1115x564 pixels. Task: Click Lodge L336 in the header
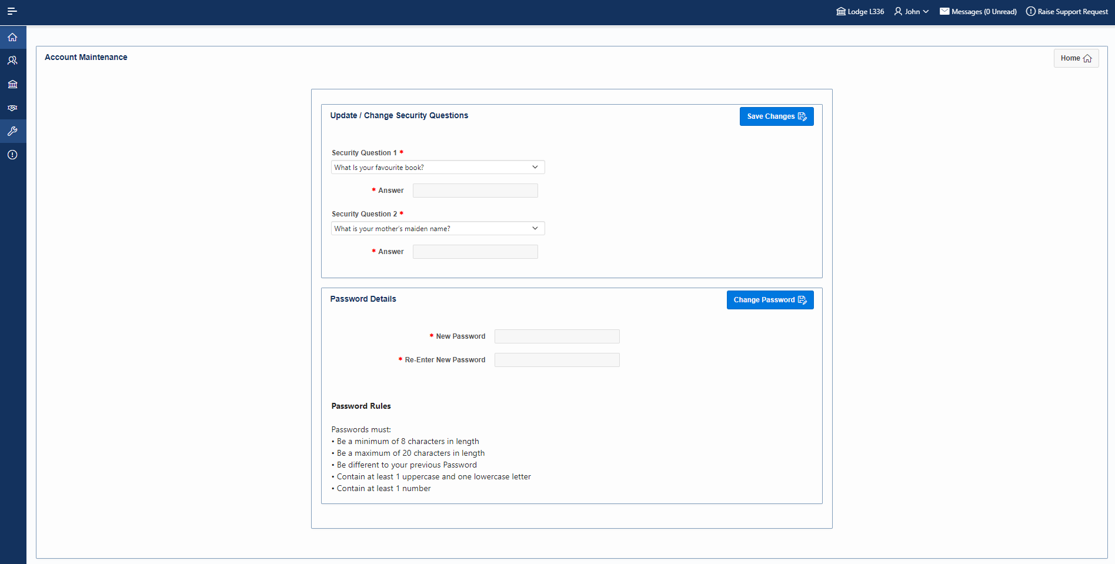point(860,12)
